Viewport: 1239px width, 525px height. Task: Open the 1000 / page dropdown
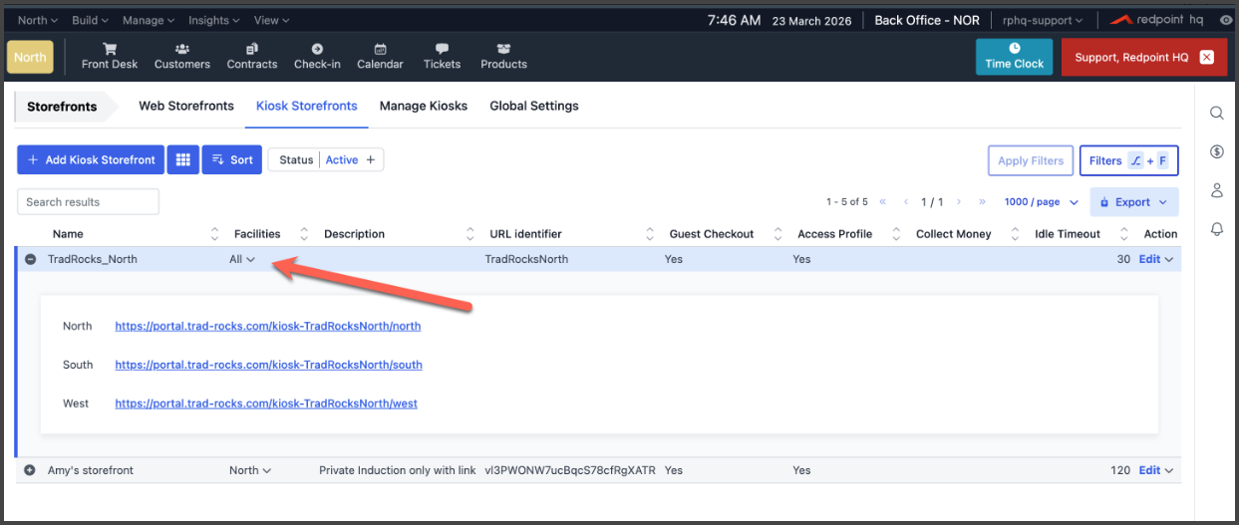1041,202
